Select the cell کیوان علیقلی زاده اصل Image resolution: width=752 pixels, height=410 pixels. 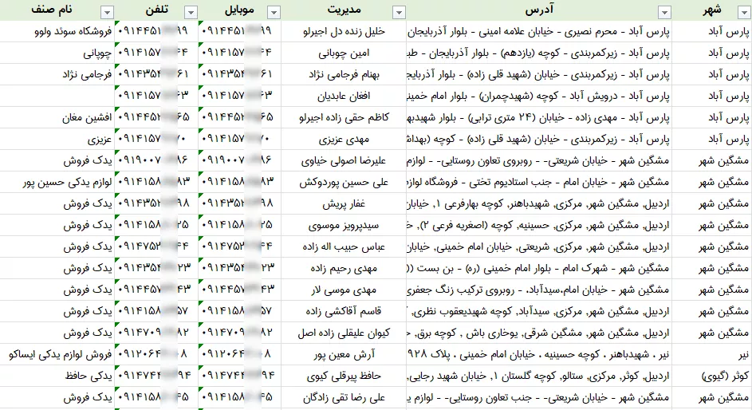pos(344,333)
